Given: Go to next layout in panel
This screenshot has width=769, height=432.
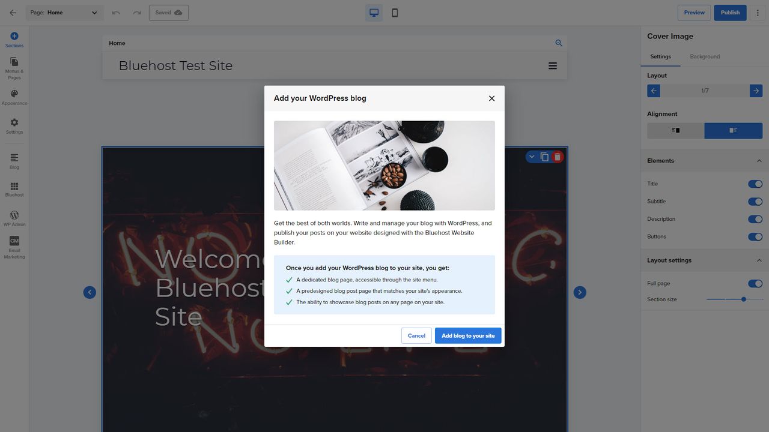Looking at the screenshot, I should click(756, 91).
